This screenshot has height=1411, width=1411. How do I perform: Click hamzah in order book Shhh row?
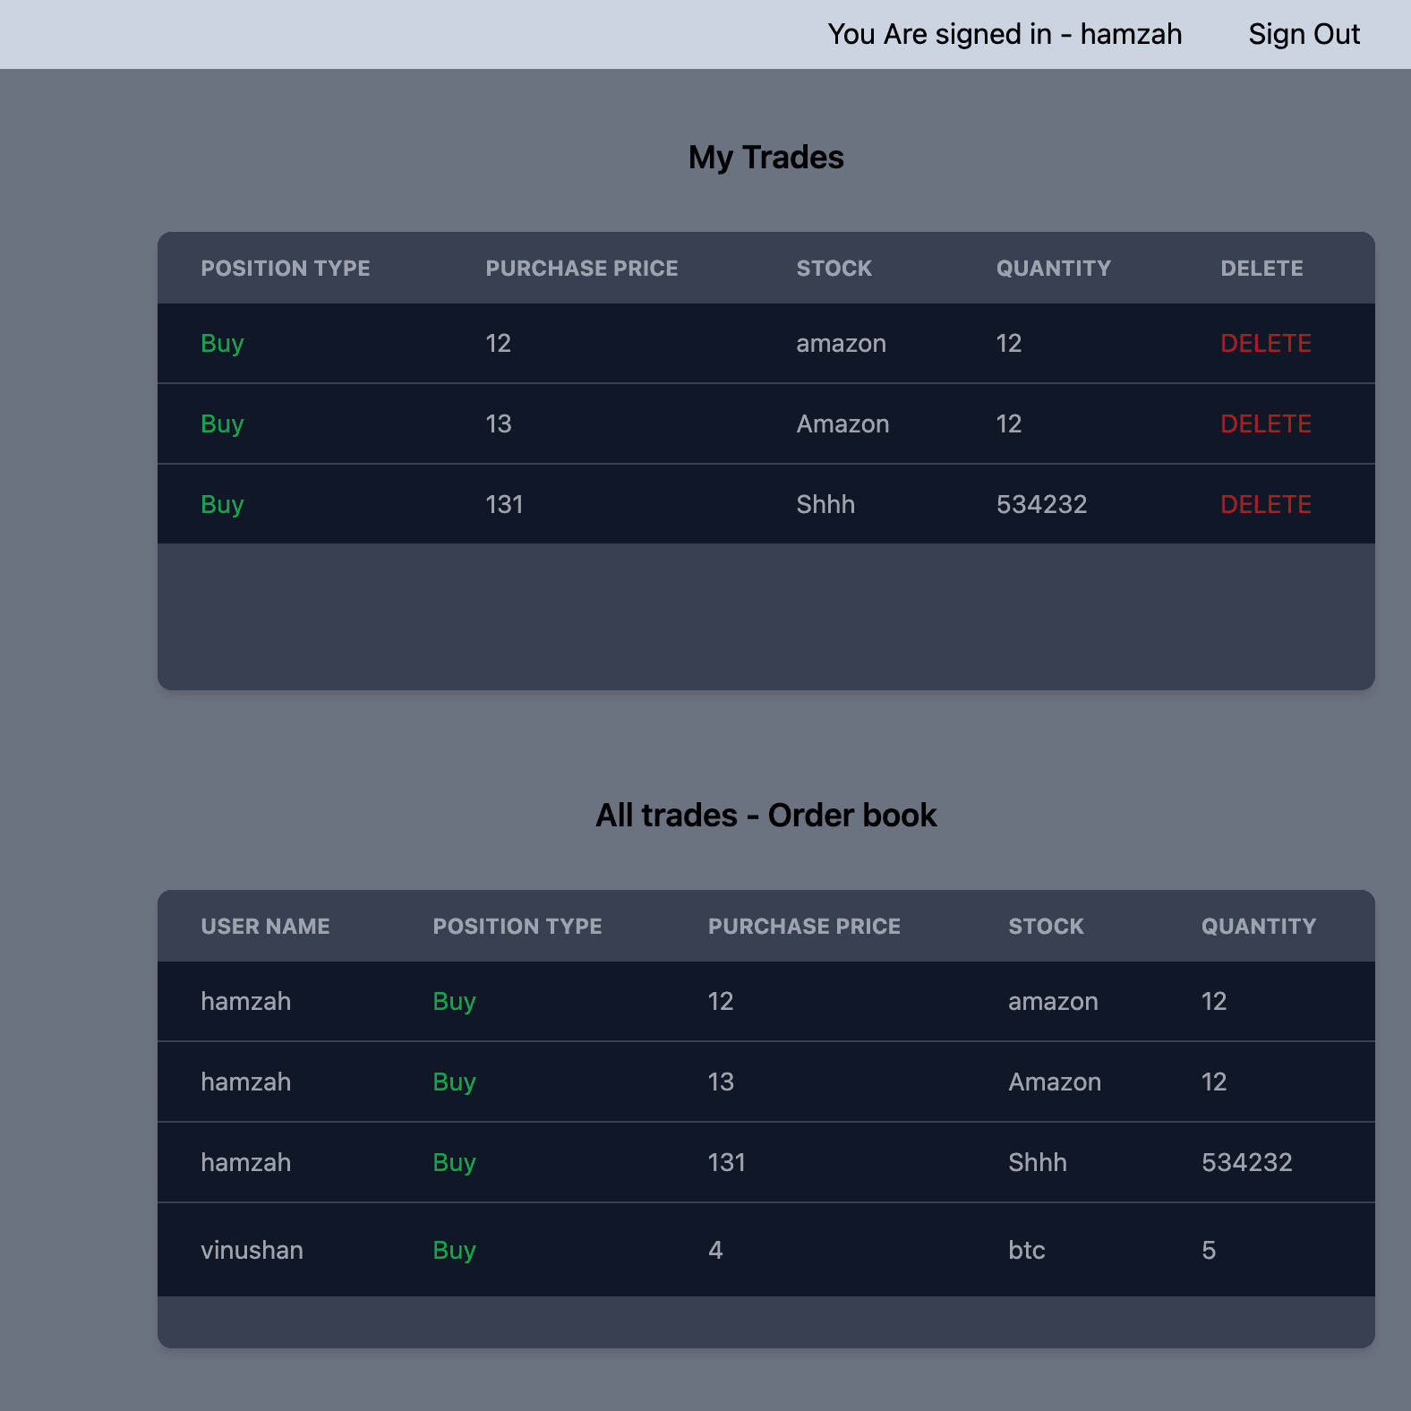(246, 1162)
